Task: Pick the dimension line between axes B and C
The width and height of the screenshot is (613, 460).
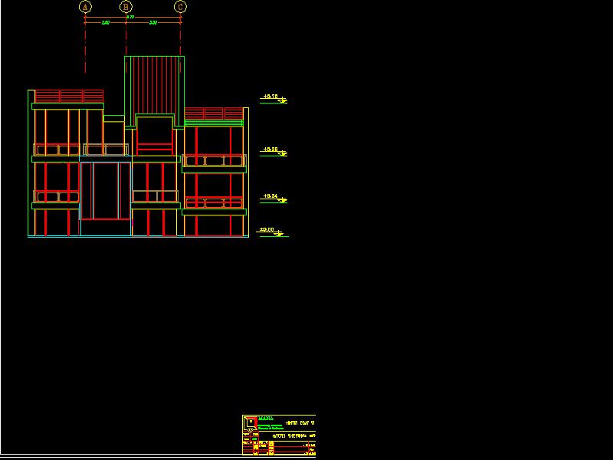Action: pos(153,23)
